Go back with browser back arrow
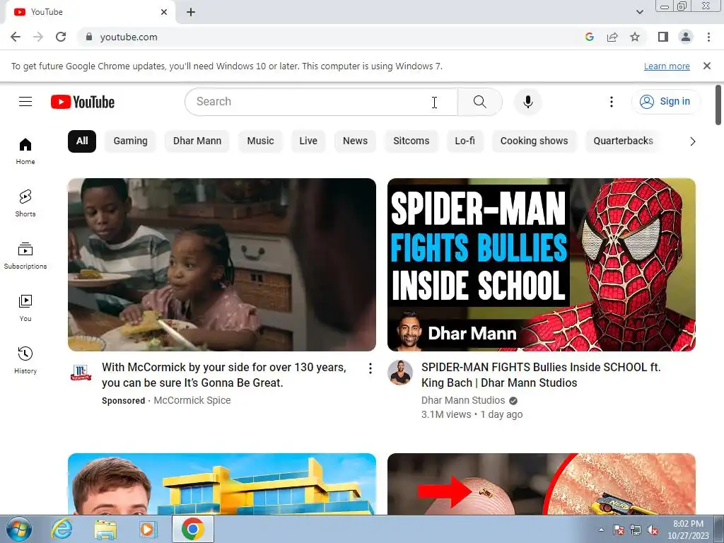Screen dimensions: 724x543 click(x=16, y=37)
